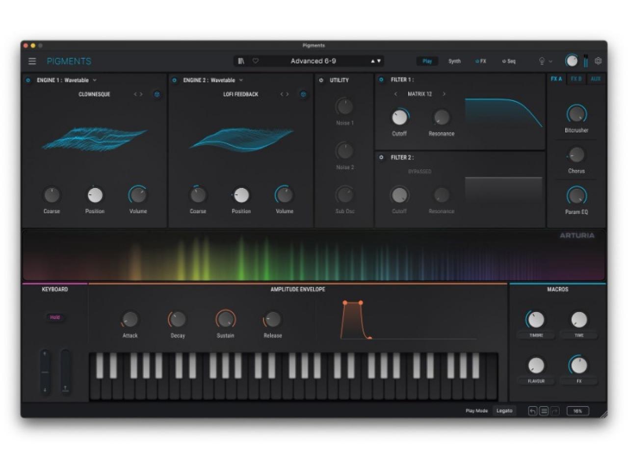Click the Filter 1 Resonance knob

[x=442, y=117]
